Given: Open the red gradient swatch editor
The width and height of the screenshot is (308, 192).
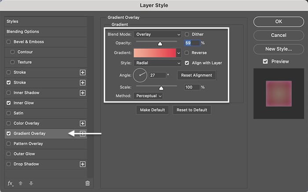Looking at the screenshot, I should (x=155, y=53).
